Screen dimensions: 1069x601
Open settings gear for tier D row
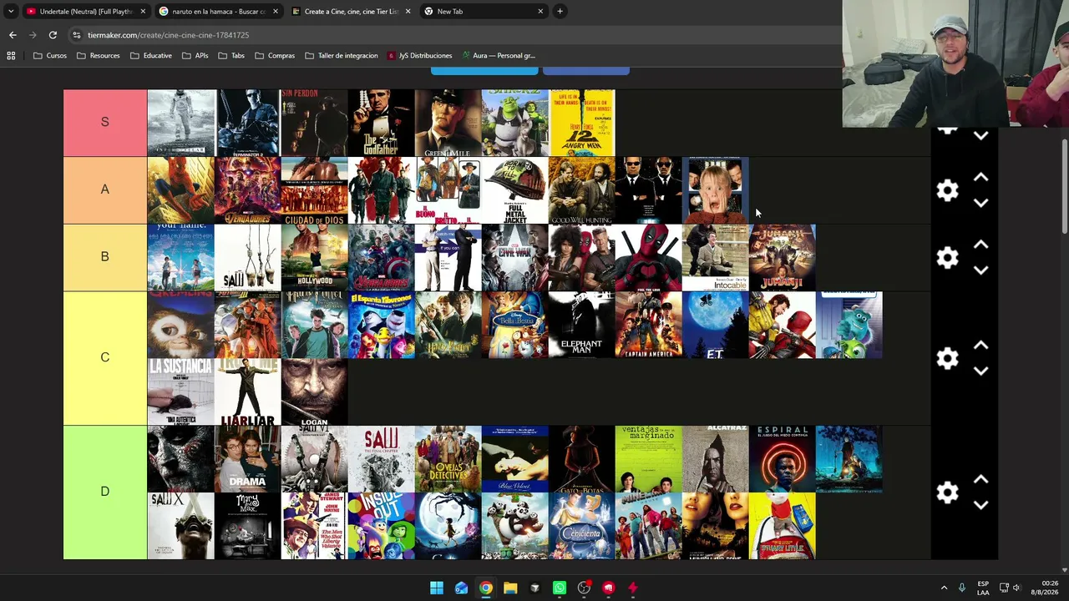click(x=947, y=492)
